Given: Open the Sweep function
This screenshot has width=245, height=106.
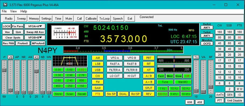Looking at the screenshot, I should pos(22,19).
